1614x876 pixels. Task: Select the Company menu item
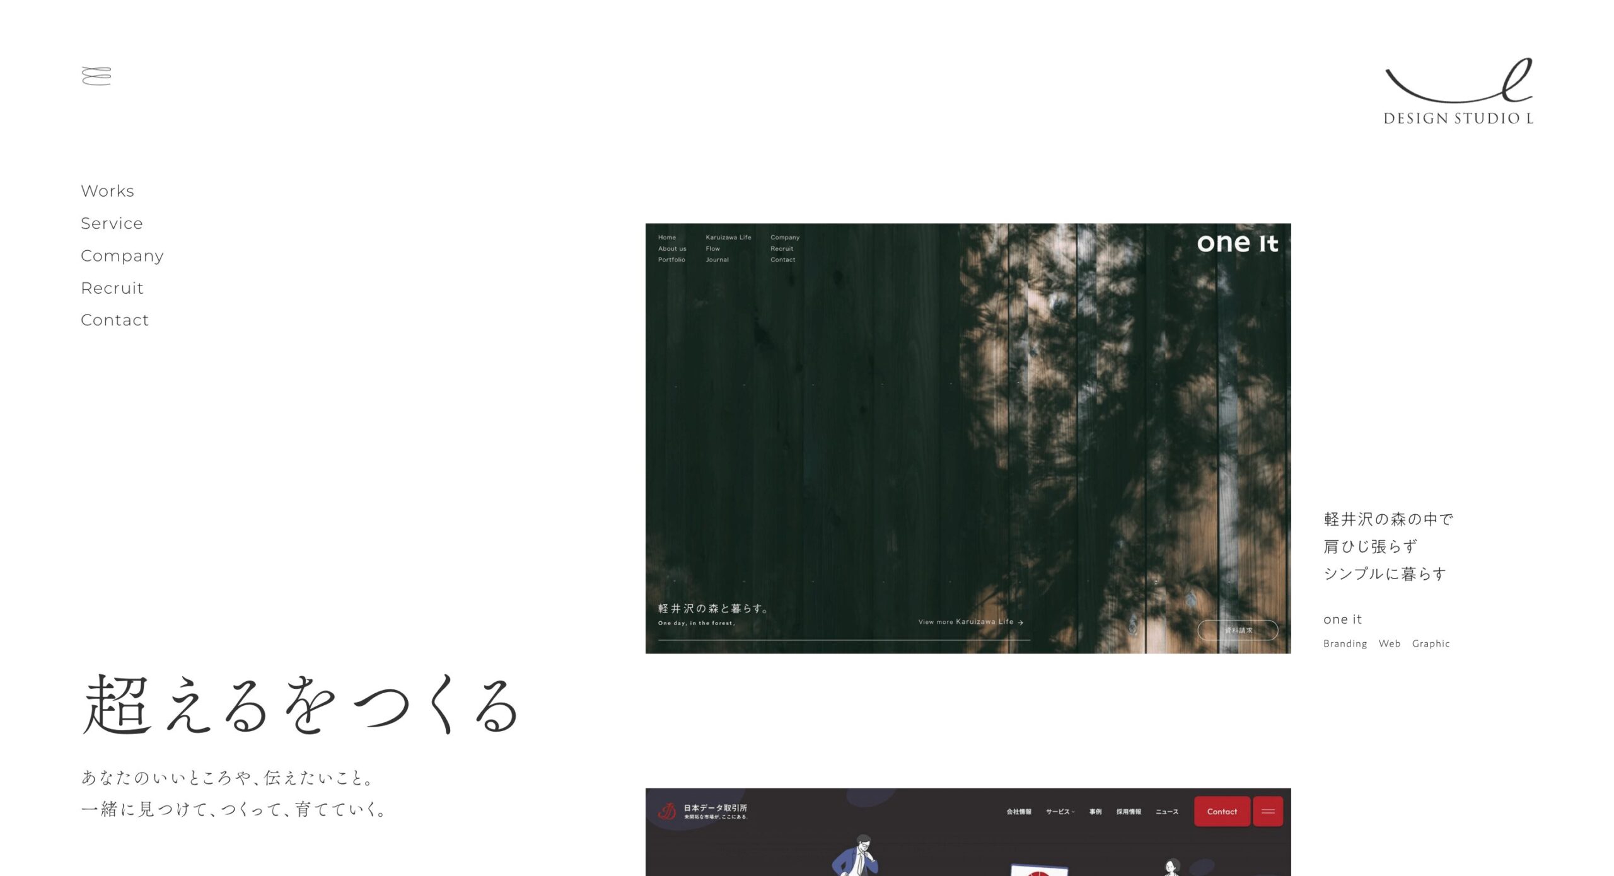pos(123,256)
